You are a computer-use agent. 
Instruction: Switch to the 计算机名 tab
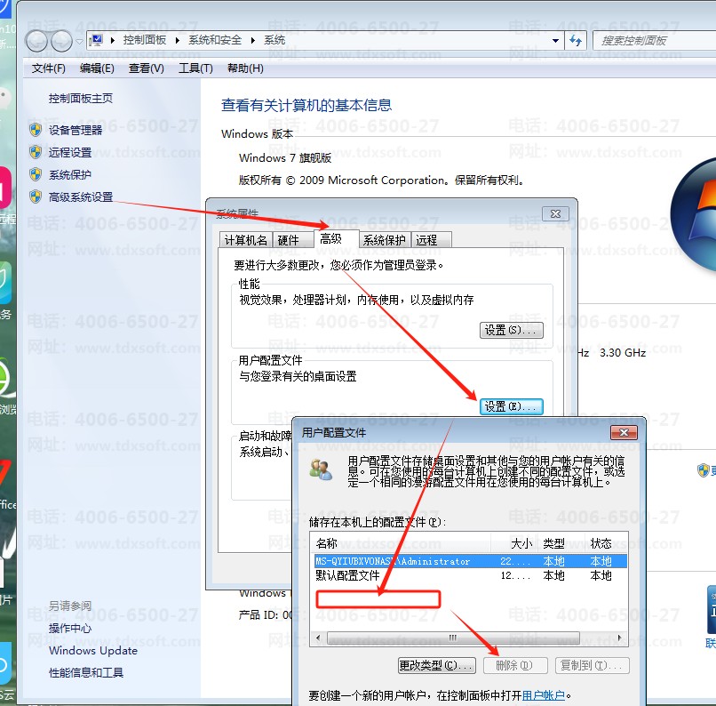click(245, 240)
